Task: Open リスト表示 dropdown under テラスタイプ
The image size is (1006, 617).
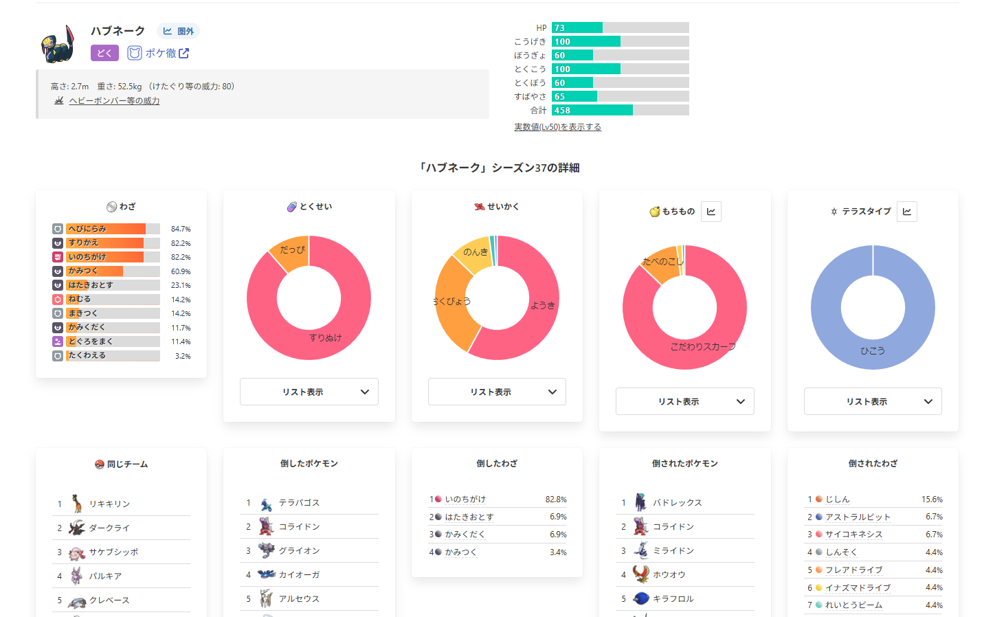Action: 873,401
